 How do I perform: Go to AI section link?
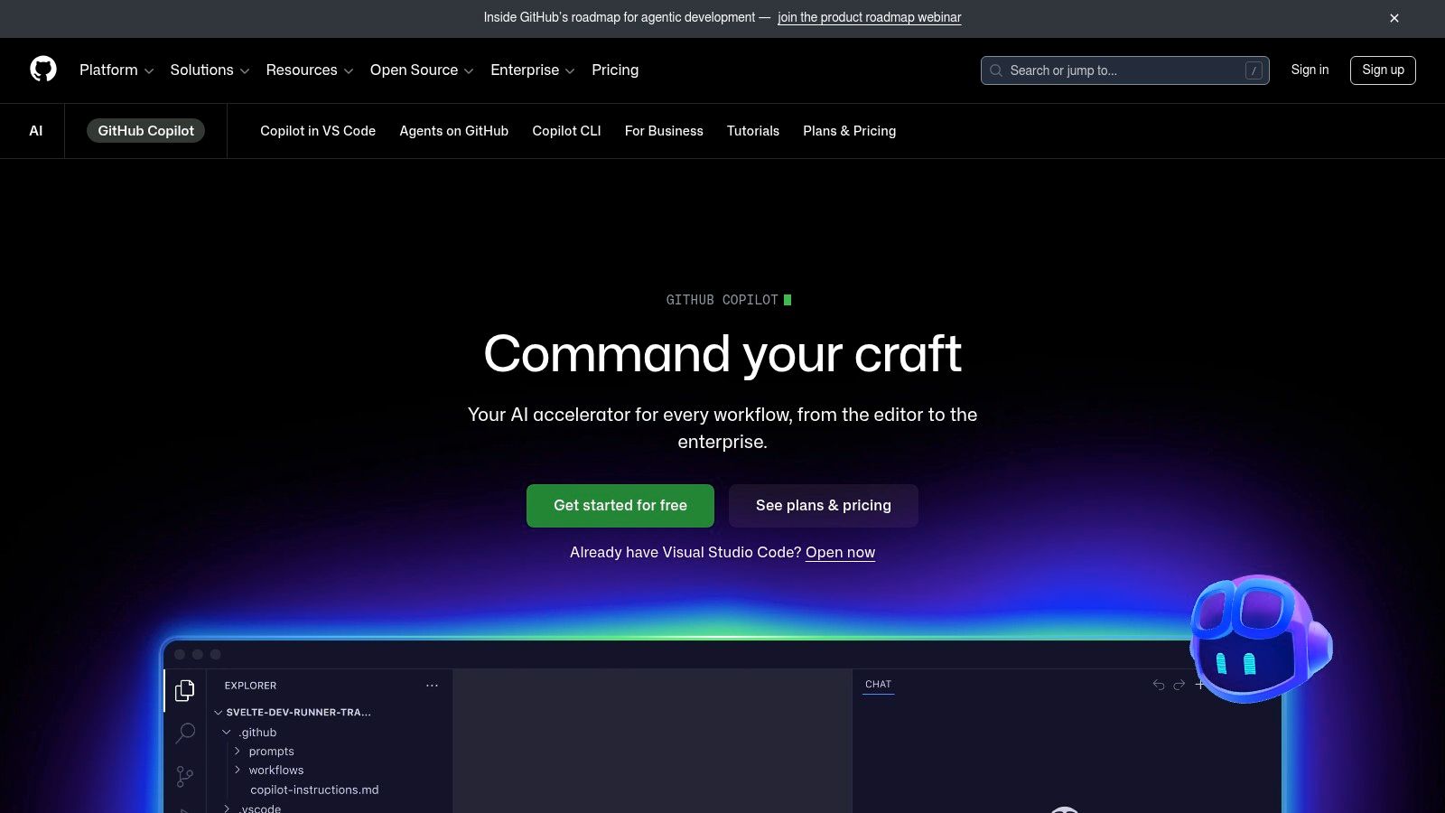tap(36, 131)
